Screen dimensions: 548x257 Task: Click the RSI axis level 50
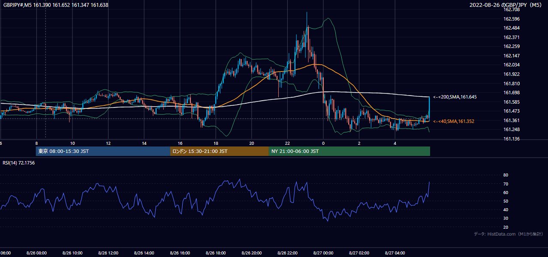point(506,201)
